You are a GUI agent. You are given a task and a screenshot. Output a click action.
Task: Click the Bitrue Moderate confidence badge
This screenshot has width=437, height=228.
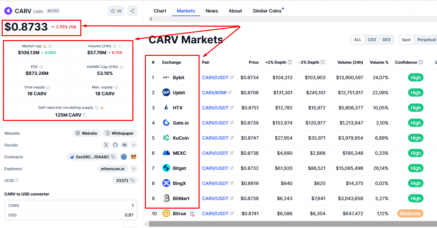pos(410,214)
